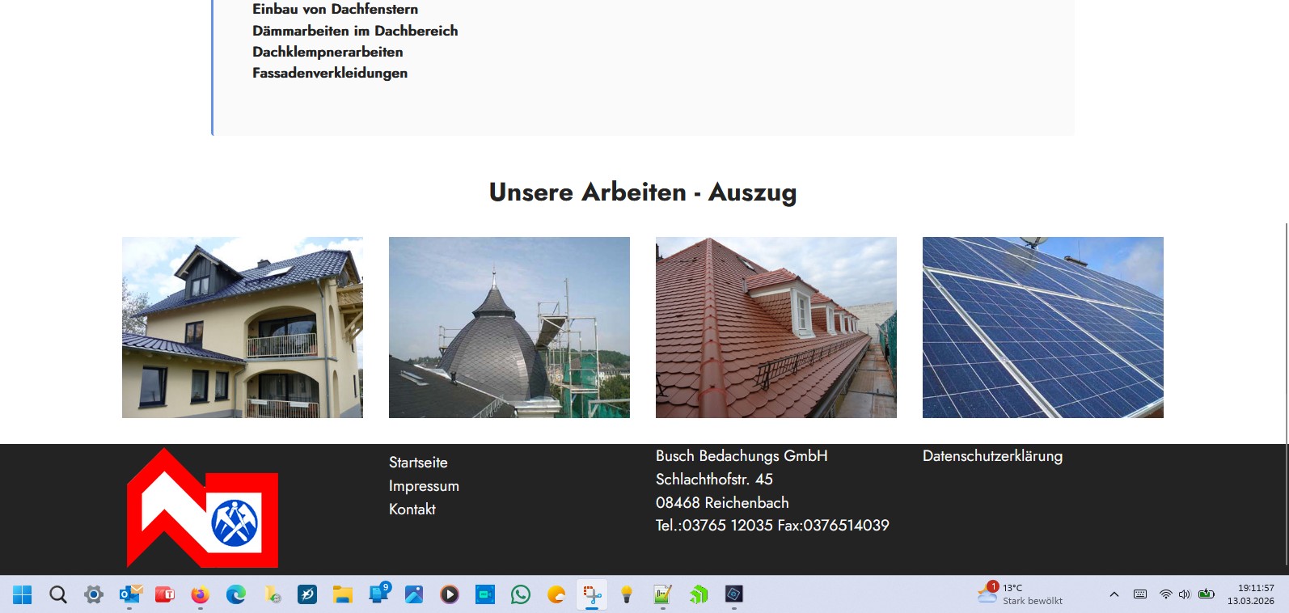Open the Windows Start menu
Screen dimensions: 1289x613
[x=23, y=595]
